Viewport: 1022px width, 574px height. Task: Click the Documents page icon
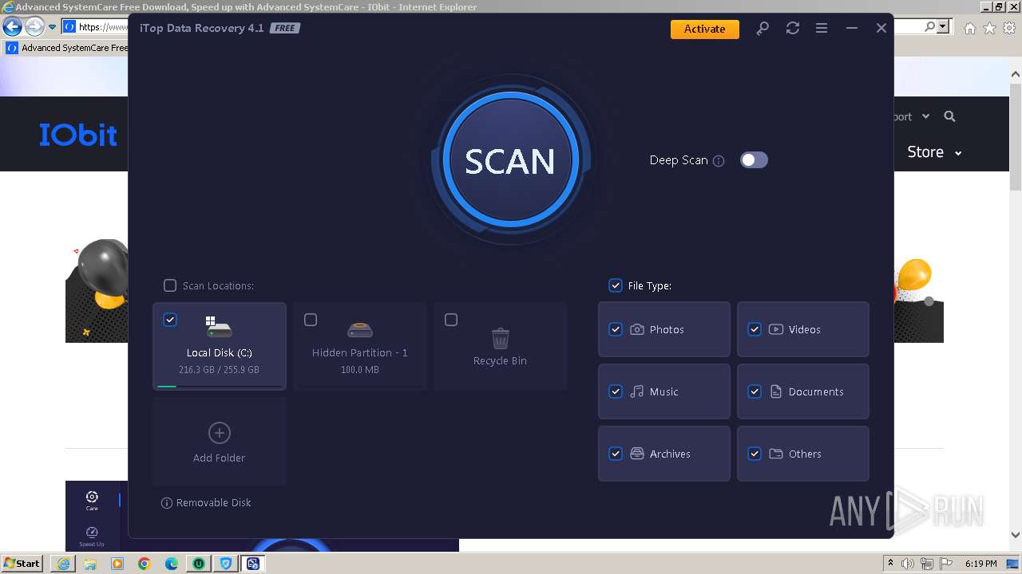point(776,391)
